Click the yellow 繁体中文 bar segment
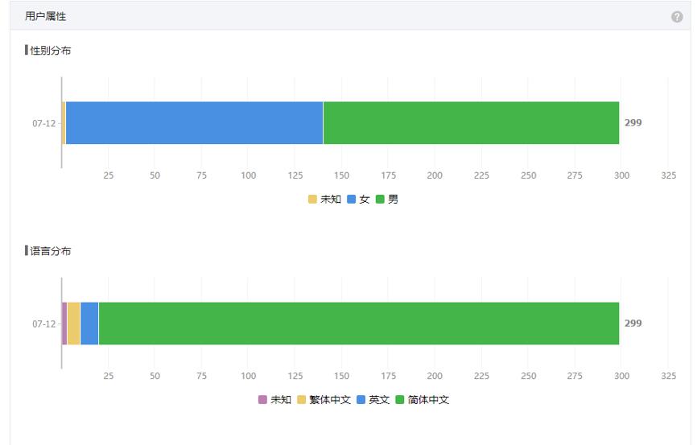This screenshot has width=697, height=445. tap(73, 323)
